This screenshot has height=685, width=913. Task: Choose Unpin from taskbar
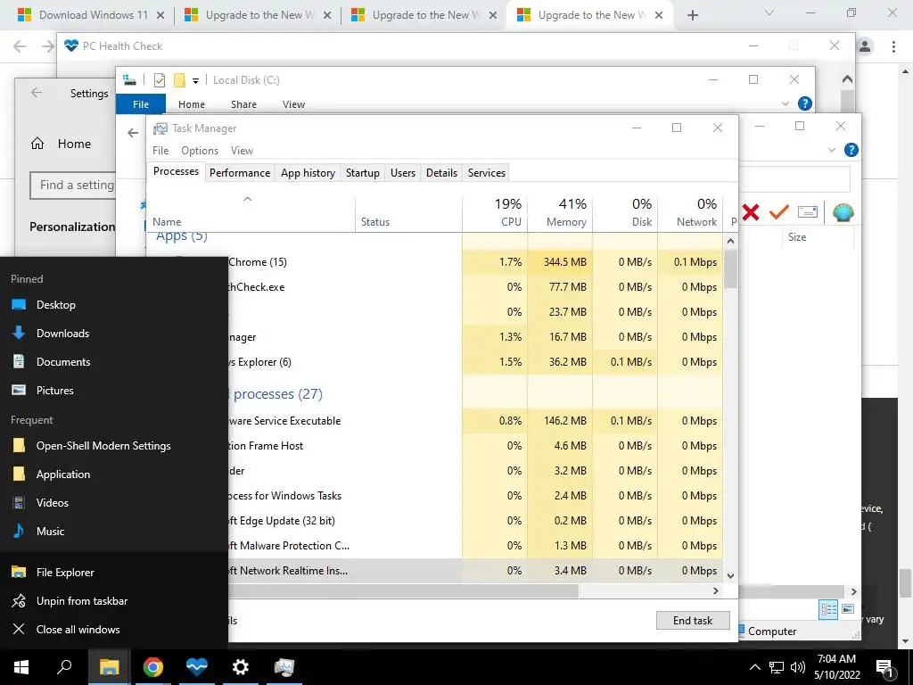tap(114, 600)
